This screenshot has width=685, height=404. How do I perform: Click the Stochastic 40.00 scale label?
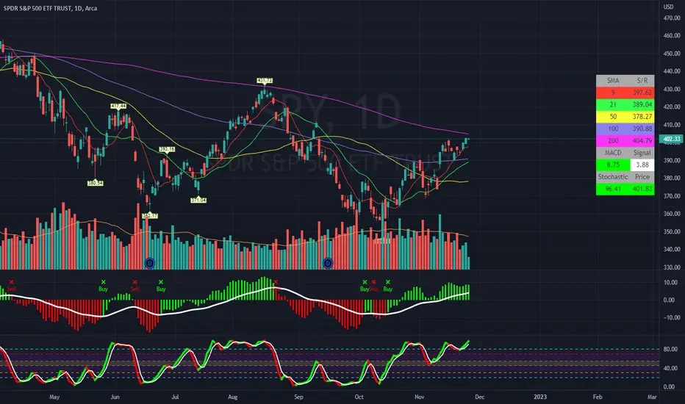point(670,368)
